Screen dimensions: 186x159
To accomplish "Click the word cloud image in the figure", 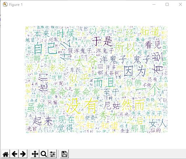I will (x=97, y=79).
